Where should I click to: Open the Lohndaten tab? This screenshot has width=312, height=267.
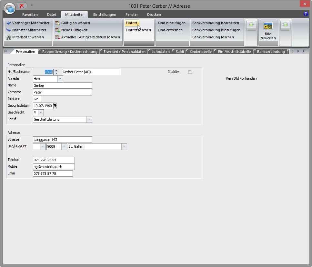point(160,52)
